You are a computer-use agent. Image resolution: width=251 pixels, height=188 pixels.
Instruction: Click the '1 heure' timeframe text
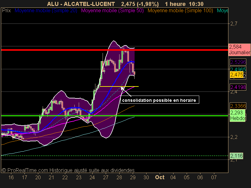tap(175, 4)
